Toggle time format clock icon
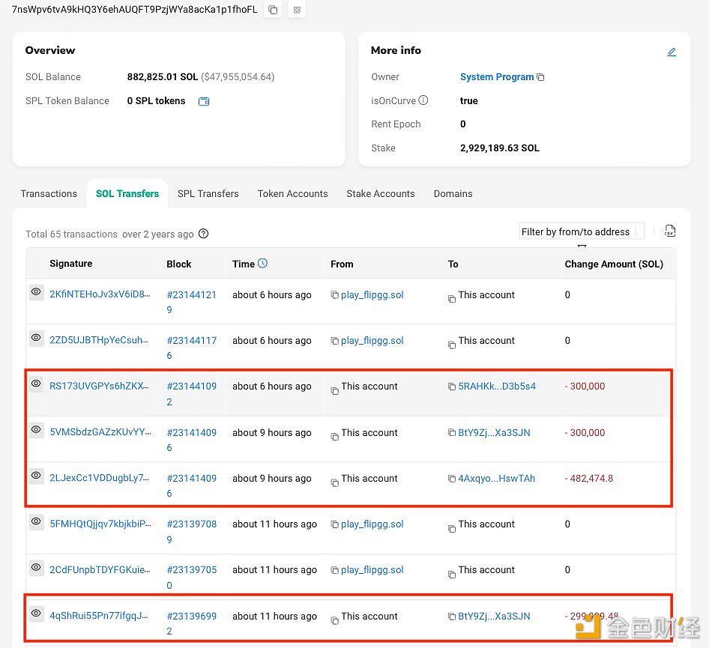Image resolution: width=709 pixels, height=648 pixels. coord(263,263)
